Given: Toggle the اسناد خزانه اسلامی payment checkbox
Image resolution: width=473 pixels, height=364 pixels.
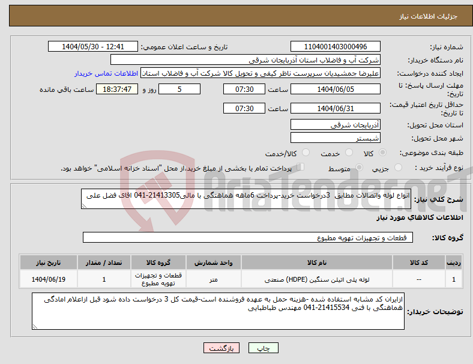Looking at the screenshot, I should point(301,167).
